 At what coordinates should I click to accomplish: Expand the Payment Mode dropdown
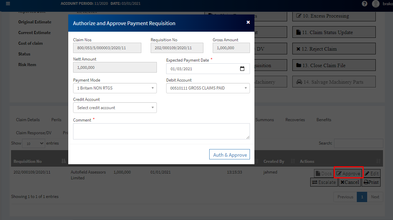[115, 88]
